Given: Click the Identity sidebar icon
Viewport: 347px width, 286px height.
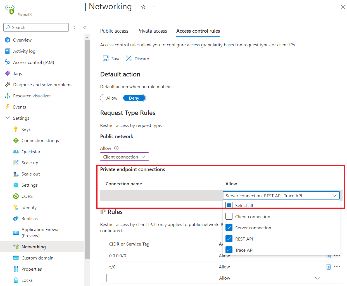Looking at the screenshot, I should [x=16, y=207].
